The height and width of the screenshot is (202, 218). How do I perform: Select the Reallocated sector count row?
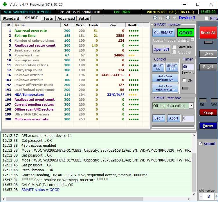[x=76, y=45]
